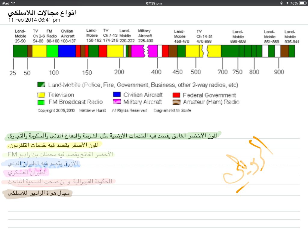Click the magenta Military Aircraft legend swatch
Screen dimensions: 308x231
[x=117, y=102]
